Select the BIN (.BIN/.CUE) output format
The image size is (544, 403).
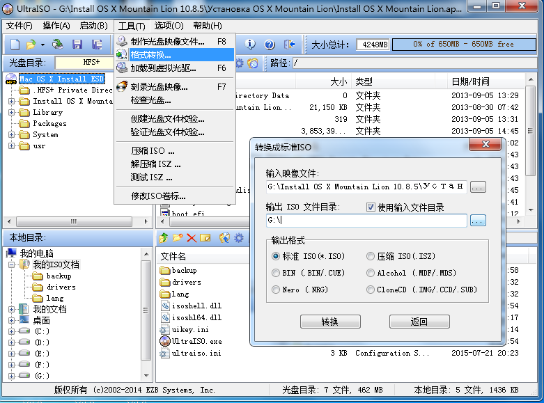click(276, 273)
